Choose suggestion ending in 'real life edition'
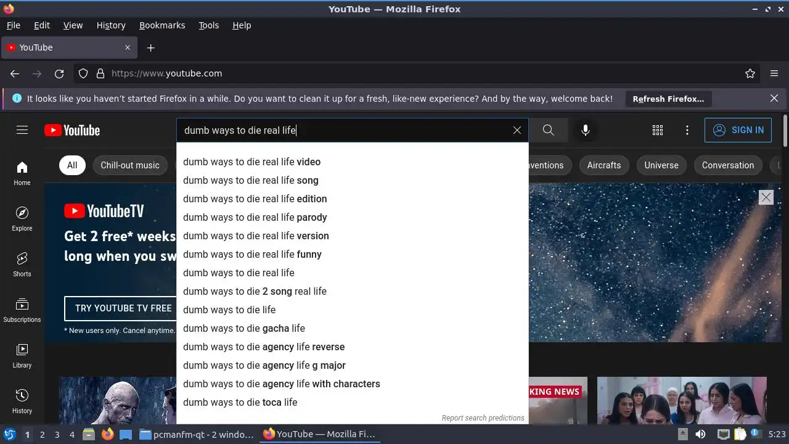 353,199
